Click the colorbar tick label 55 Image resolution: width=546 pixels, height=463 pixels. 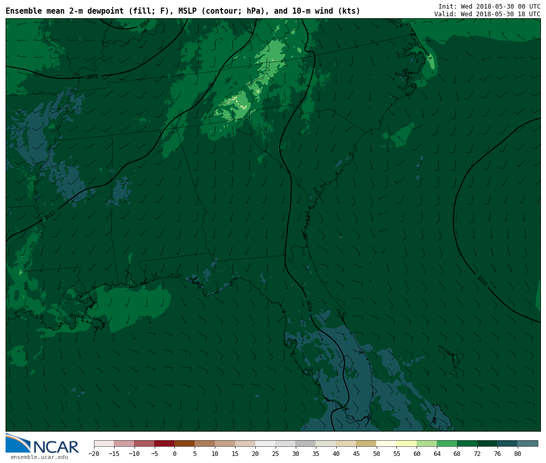[397, 453]
